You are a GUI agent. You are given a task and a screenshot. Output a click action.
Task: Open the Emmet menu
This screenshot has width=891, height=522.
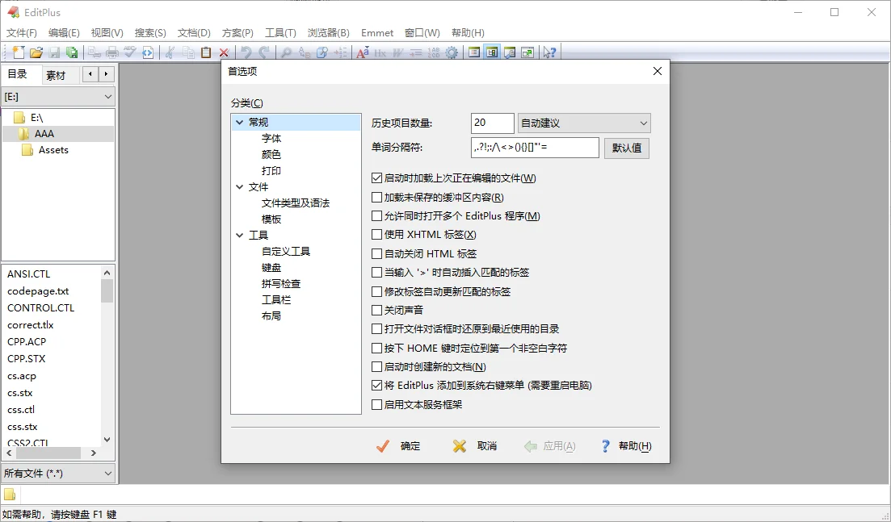point(377,33)
